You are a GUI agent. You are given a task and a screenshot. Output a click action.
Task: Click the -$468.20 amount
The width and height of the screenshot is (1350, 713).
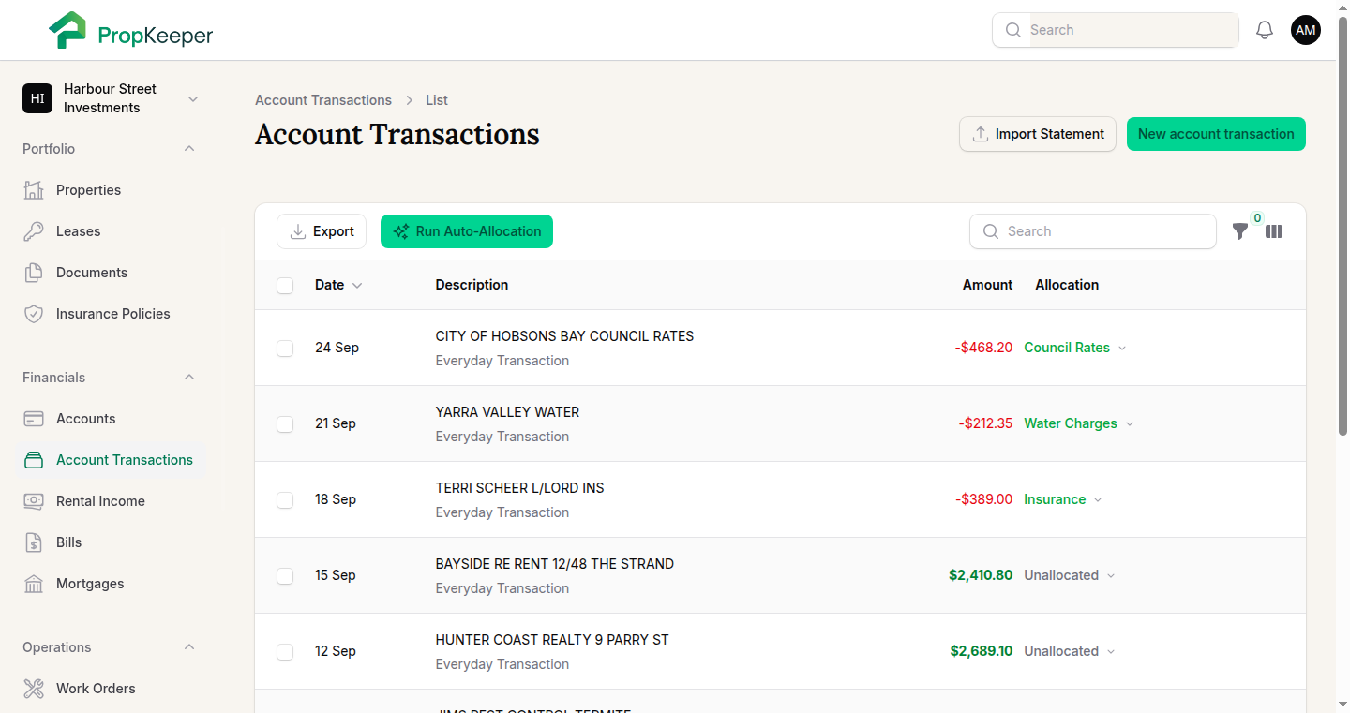point(984,348)
